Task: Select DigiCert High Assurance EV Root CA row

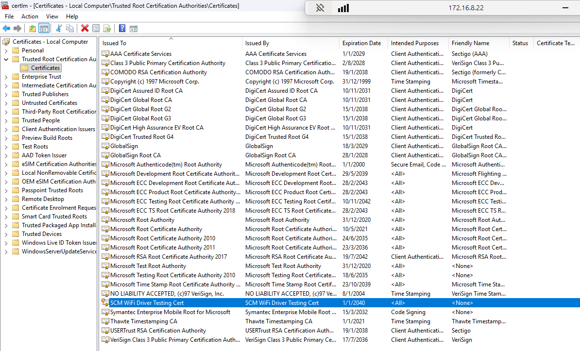Action: coord(340,128)
